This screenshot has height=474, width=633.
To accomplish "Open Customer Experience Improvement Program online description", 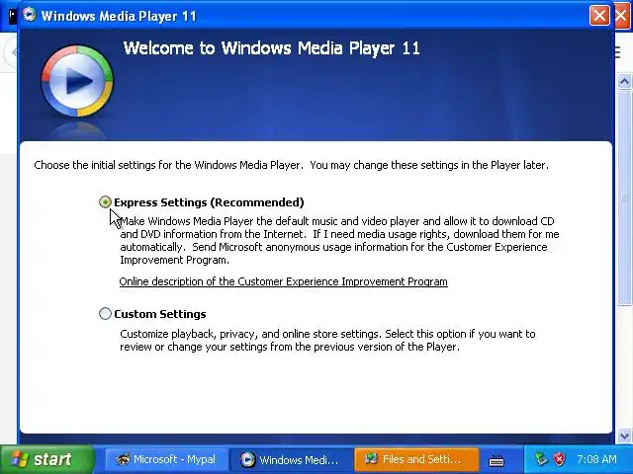I will point(284,281).
